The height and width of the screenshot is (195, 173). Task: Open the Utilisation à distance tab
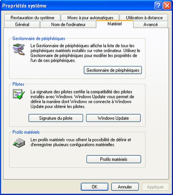tap(144, 17)
